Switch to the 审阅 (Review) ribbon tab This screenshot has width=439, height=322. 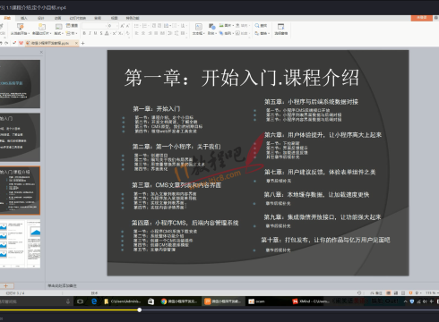point(98,18)
